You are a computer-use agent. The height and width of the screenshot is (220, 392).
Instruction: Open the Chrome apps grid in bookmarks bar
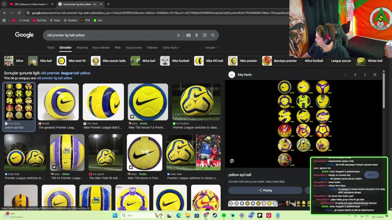tap(4, 20)
